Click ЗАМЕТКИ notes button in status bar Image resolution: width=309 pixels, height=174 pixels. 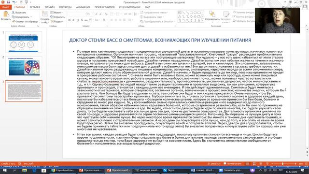click(214, 164)
